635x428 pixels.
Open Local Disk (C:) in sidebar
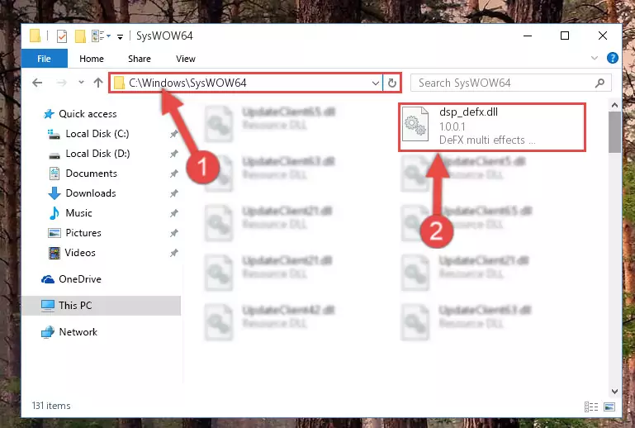pos(97,134)
